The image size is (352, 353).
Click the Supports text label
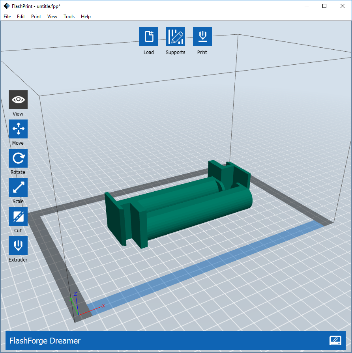(x=176, y=52)
